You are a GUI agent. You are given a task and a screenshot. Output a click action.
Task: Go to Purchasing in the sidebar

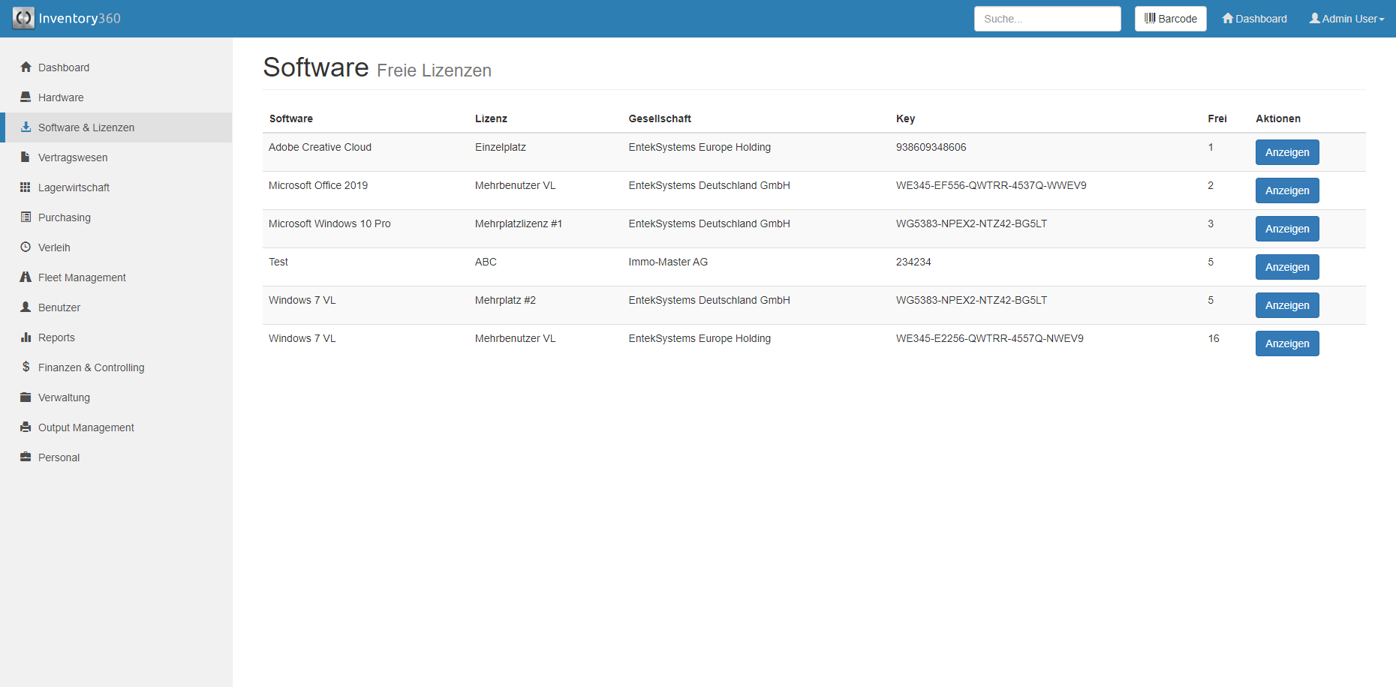click(x=65, y=217)
